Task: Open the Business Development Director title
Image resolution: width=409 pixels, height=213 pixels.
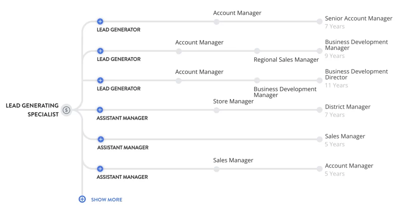Action: point(356,74)
